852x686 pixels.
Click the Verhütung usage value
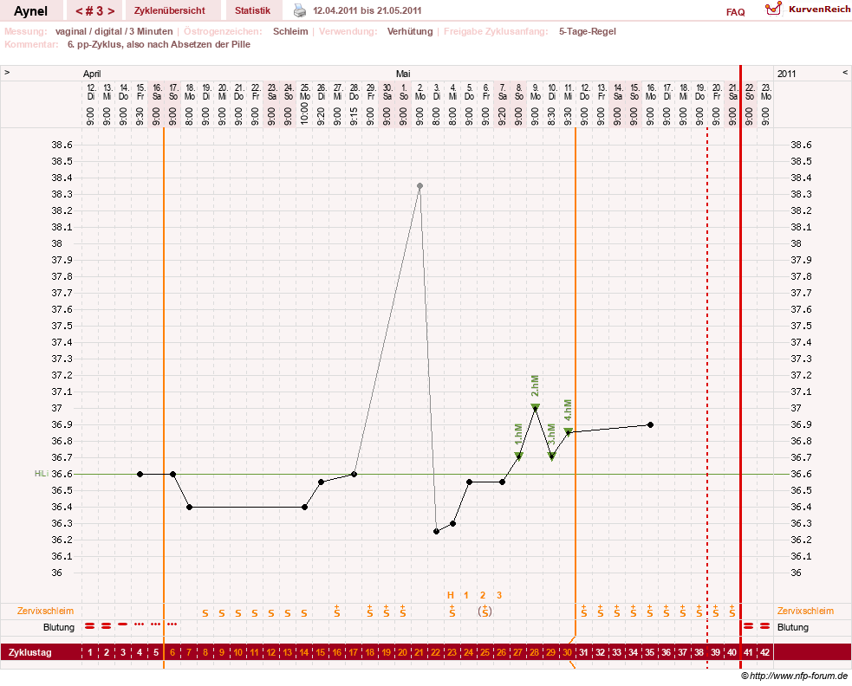(x=410, y=31)
